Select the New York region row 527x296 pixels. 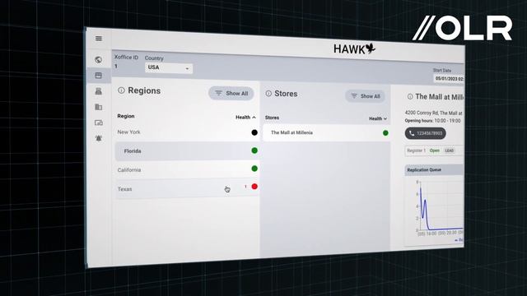coord(187,132)
